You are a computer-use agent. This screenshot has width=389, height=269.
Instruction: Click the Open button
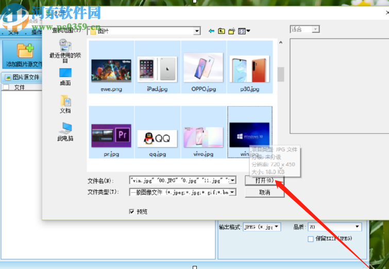click(264, 180)
